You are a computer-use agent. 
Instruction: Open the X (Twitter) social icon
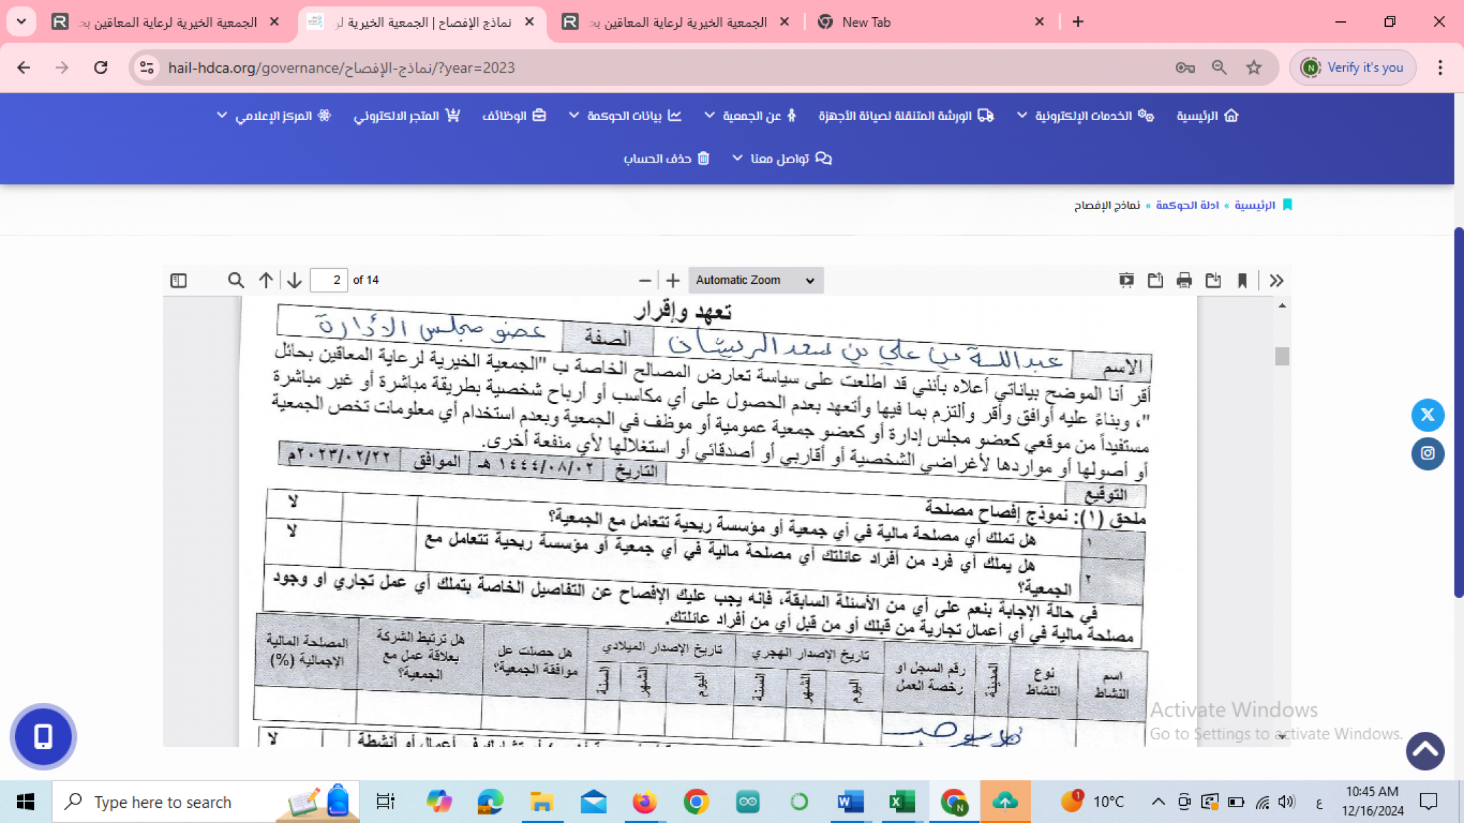1427,415
